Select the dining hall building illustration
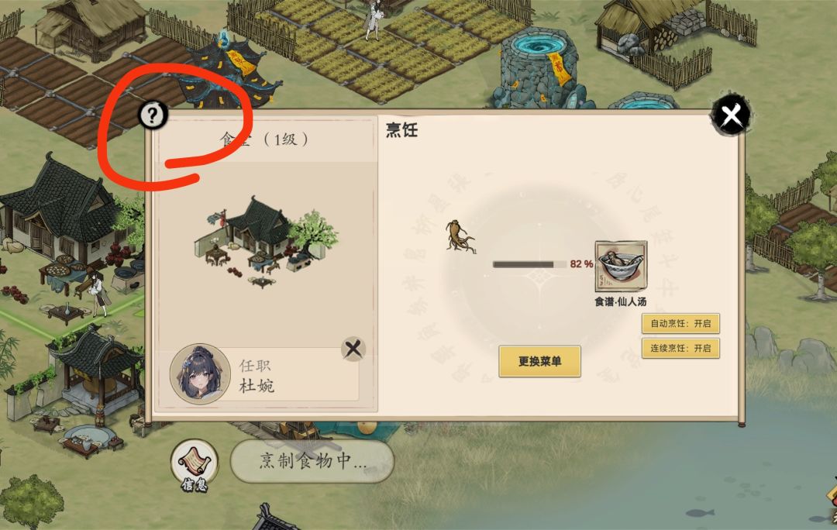The height and width of the screenshot is (530, 837). pos(266,241)
